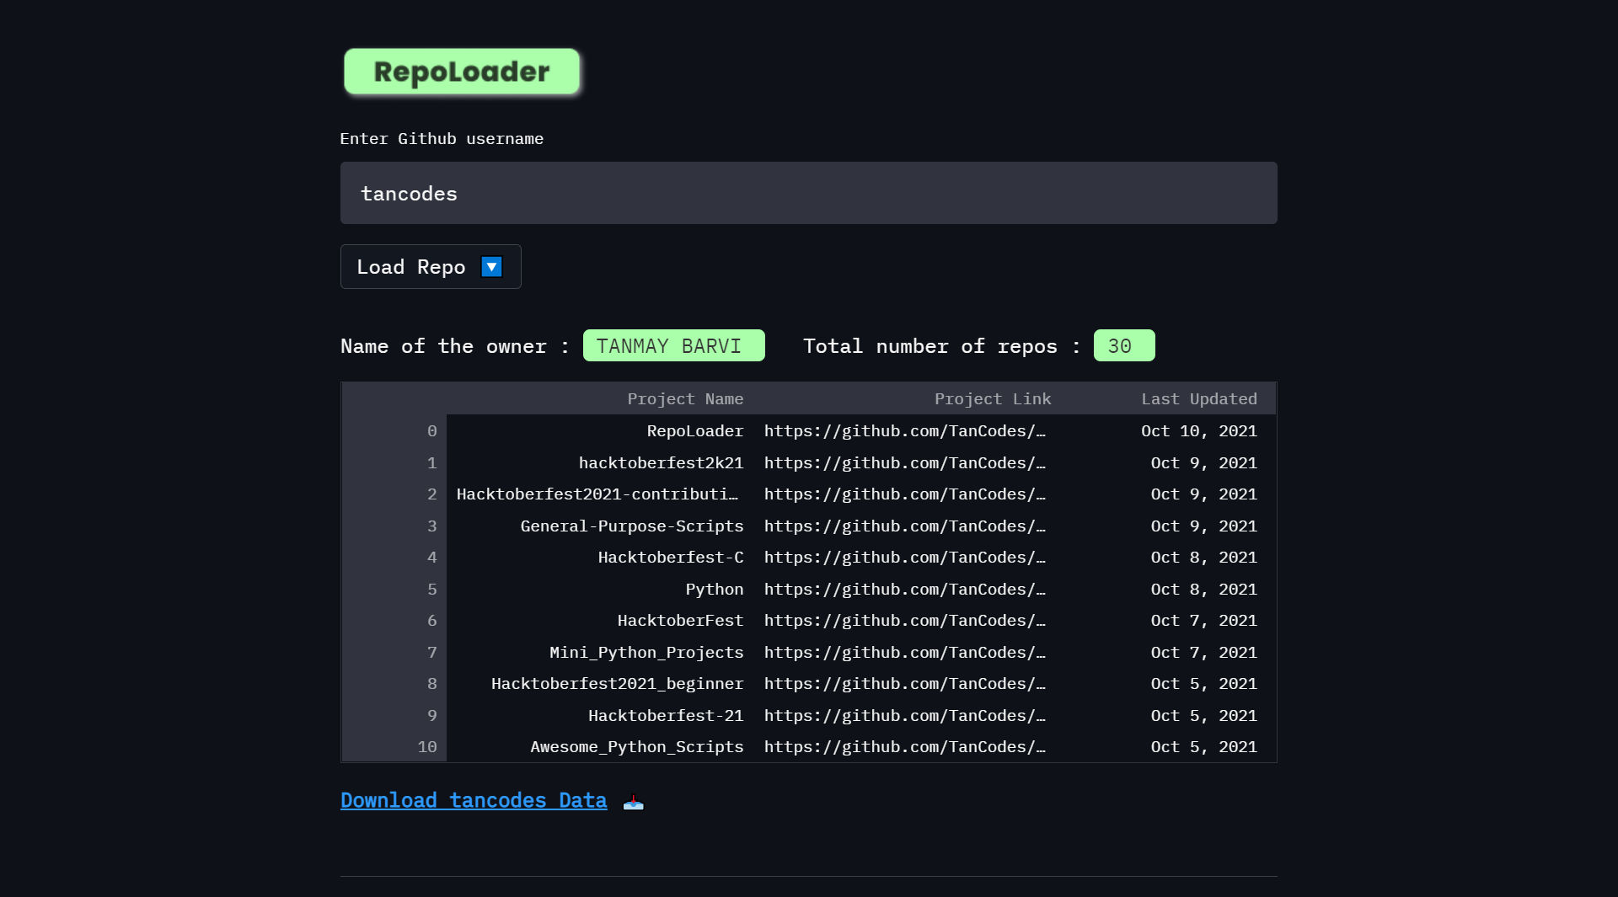Click the Download tancodes Data link

(474, 800)
